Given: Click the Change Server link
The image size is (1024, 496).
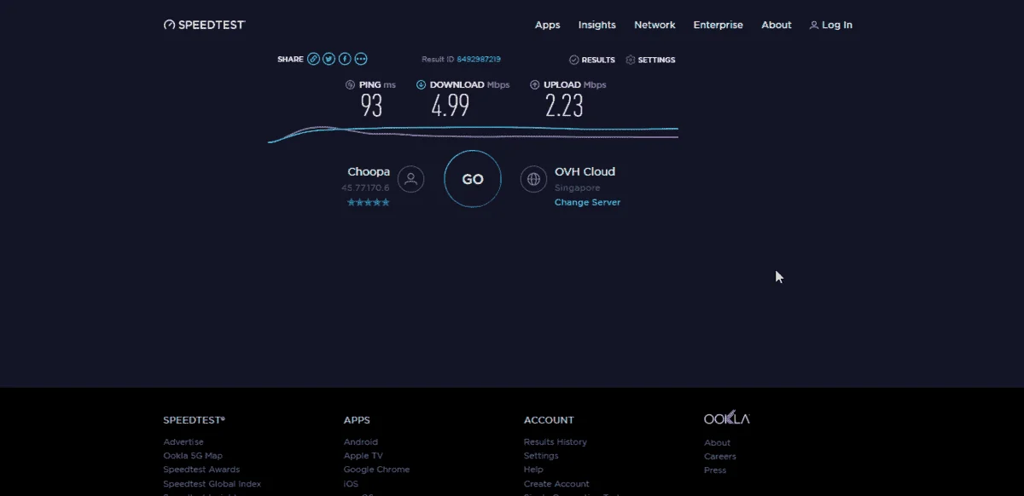Looking at the screenshot, I should point(587,202).
